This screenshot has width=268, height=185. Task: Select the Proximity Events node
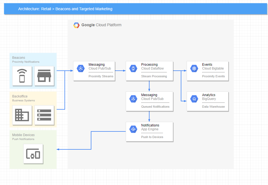coord(208,71)
